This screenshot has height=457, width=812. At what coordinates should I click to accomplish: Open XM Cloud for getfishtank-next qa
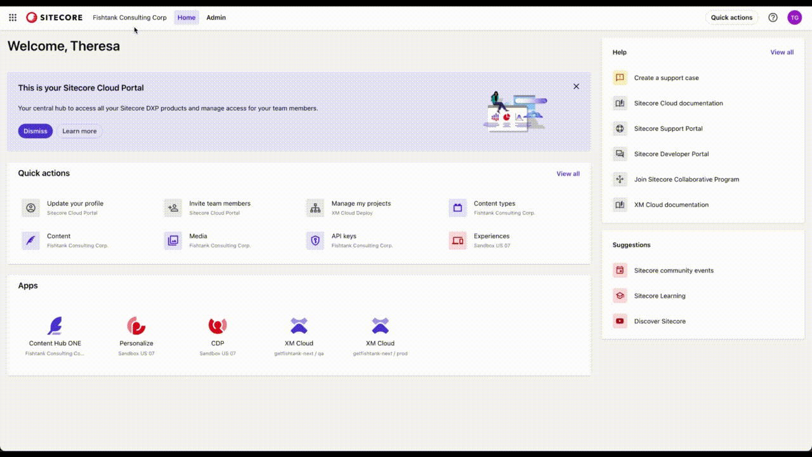pyautogui.click(x=298, y=326)
